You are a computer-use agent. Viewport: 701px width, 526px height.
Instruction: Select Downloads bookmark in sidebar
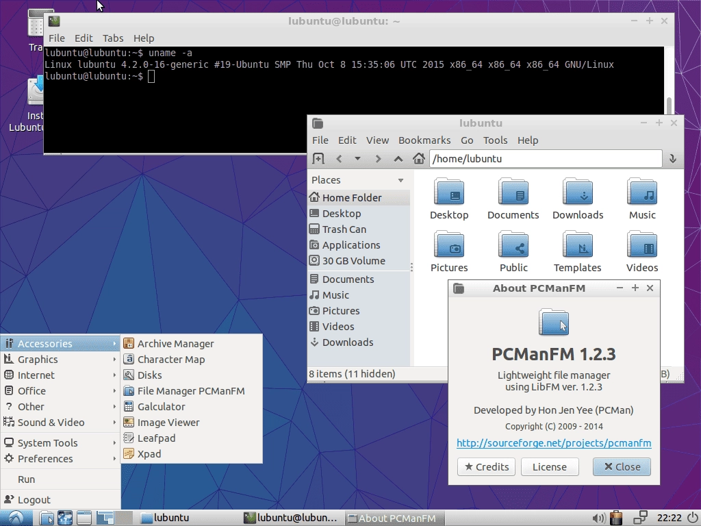tap(359, 342)
